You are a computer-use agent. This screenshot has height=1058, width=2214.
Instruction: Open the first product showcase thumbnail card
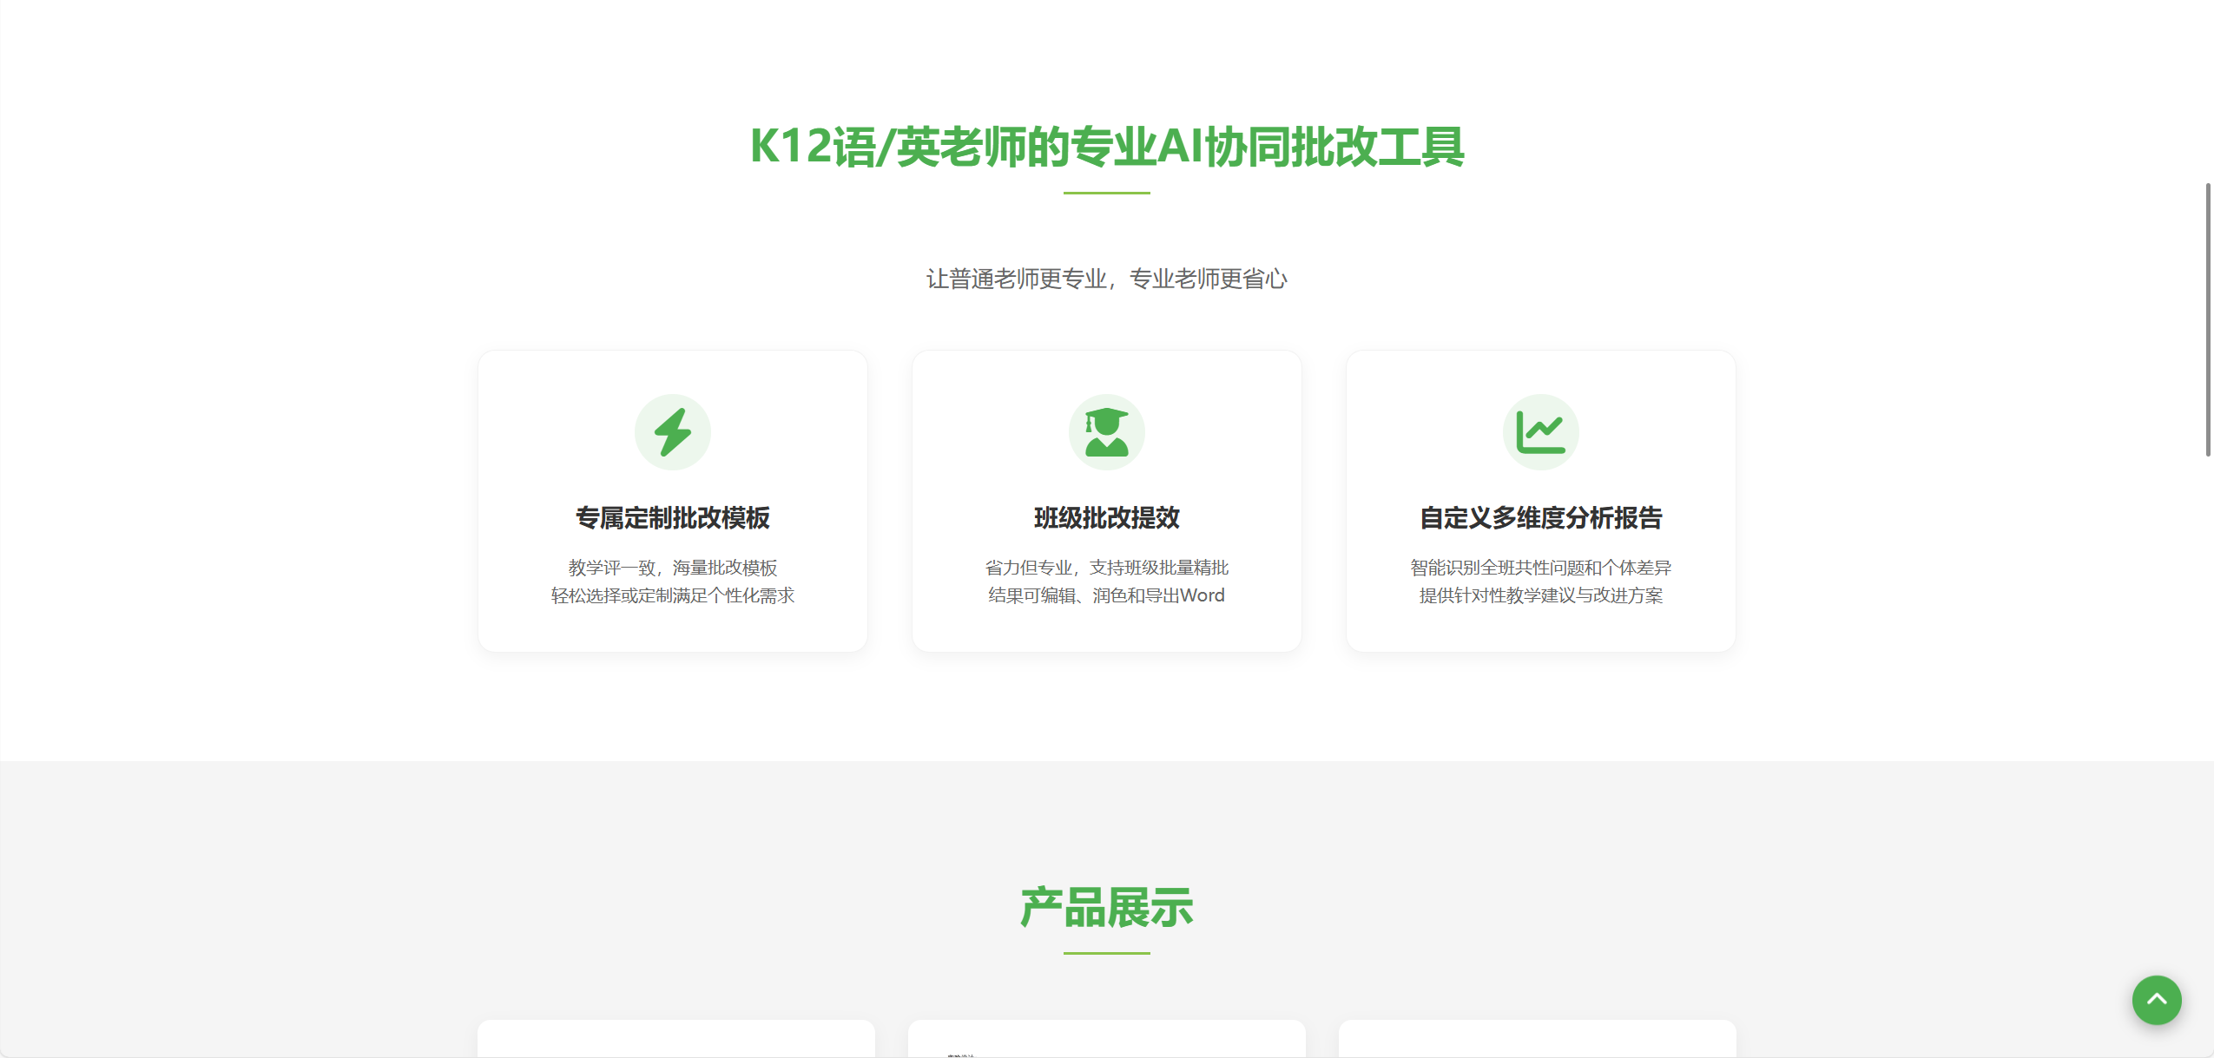click(676, 1039)
